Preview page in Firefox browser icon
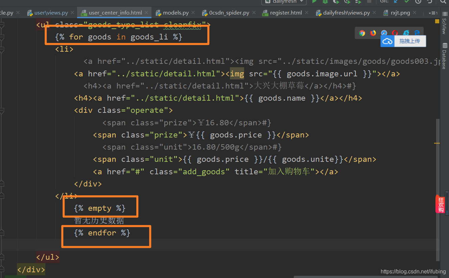Viewport: 449px width, 278px height. click(373, 33)
